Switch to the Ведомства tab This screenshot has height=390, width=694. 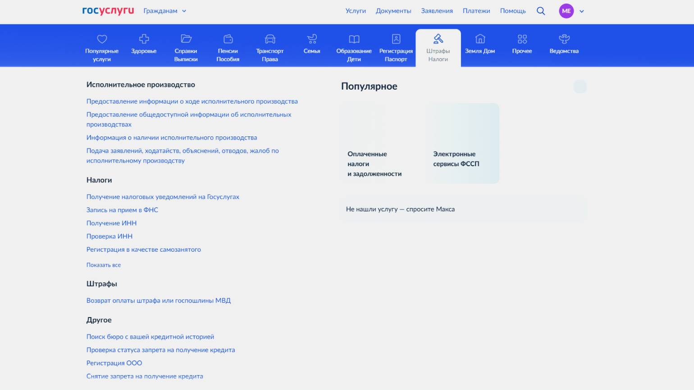point(564,44)
